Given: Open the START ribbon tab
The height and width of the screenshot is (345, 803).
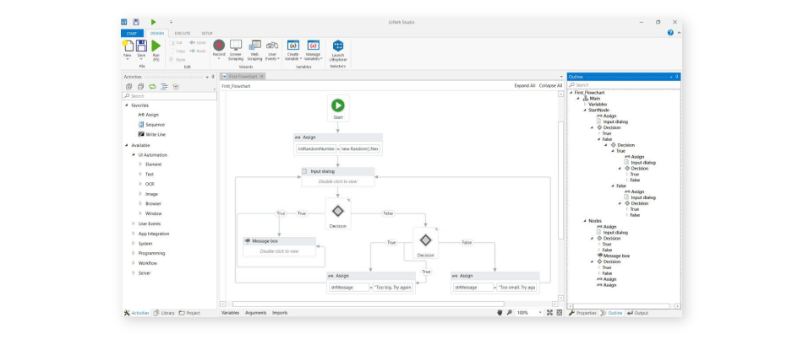Looking at the screenshot, I should tap(132, 33).
